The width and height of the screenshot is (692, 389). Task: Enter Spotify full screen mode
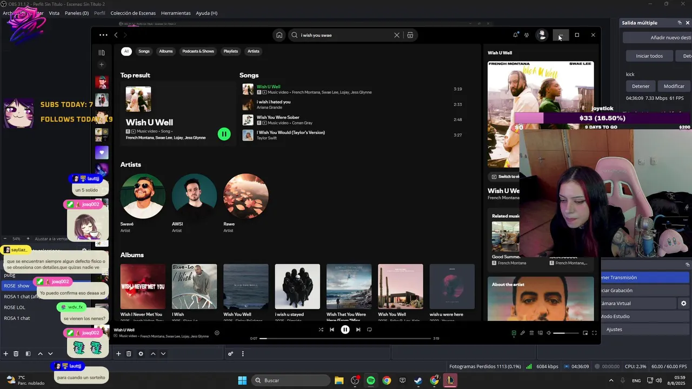pyautogui.click(x=594, y=333)
